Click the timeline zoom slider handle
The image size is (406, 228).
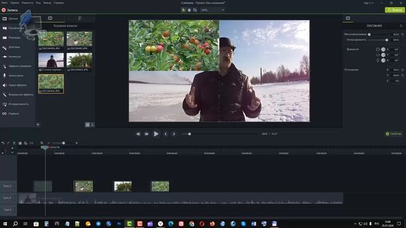(63, 143)
